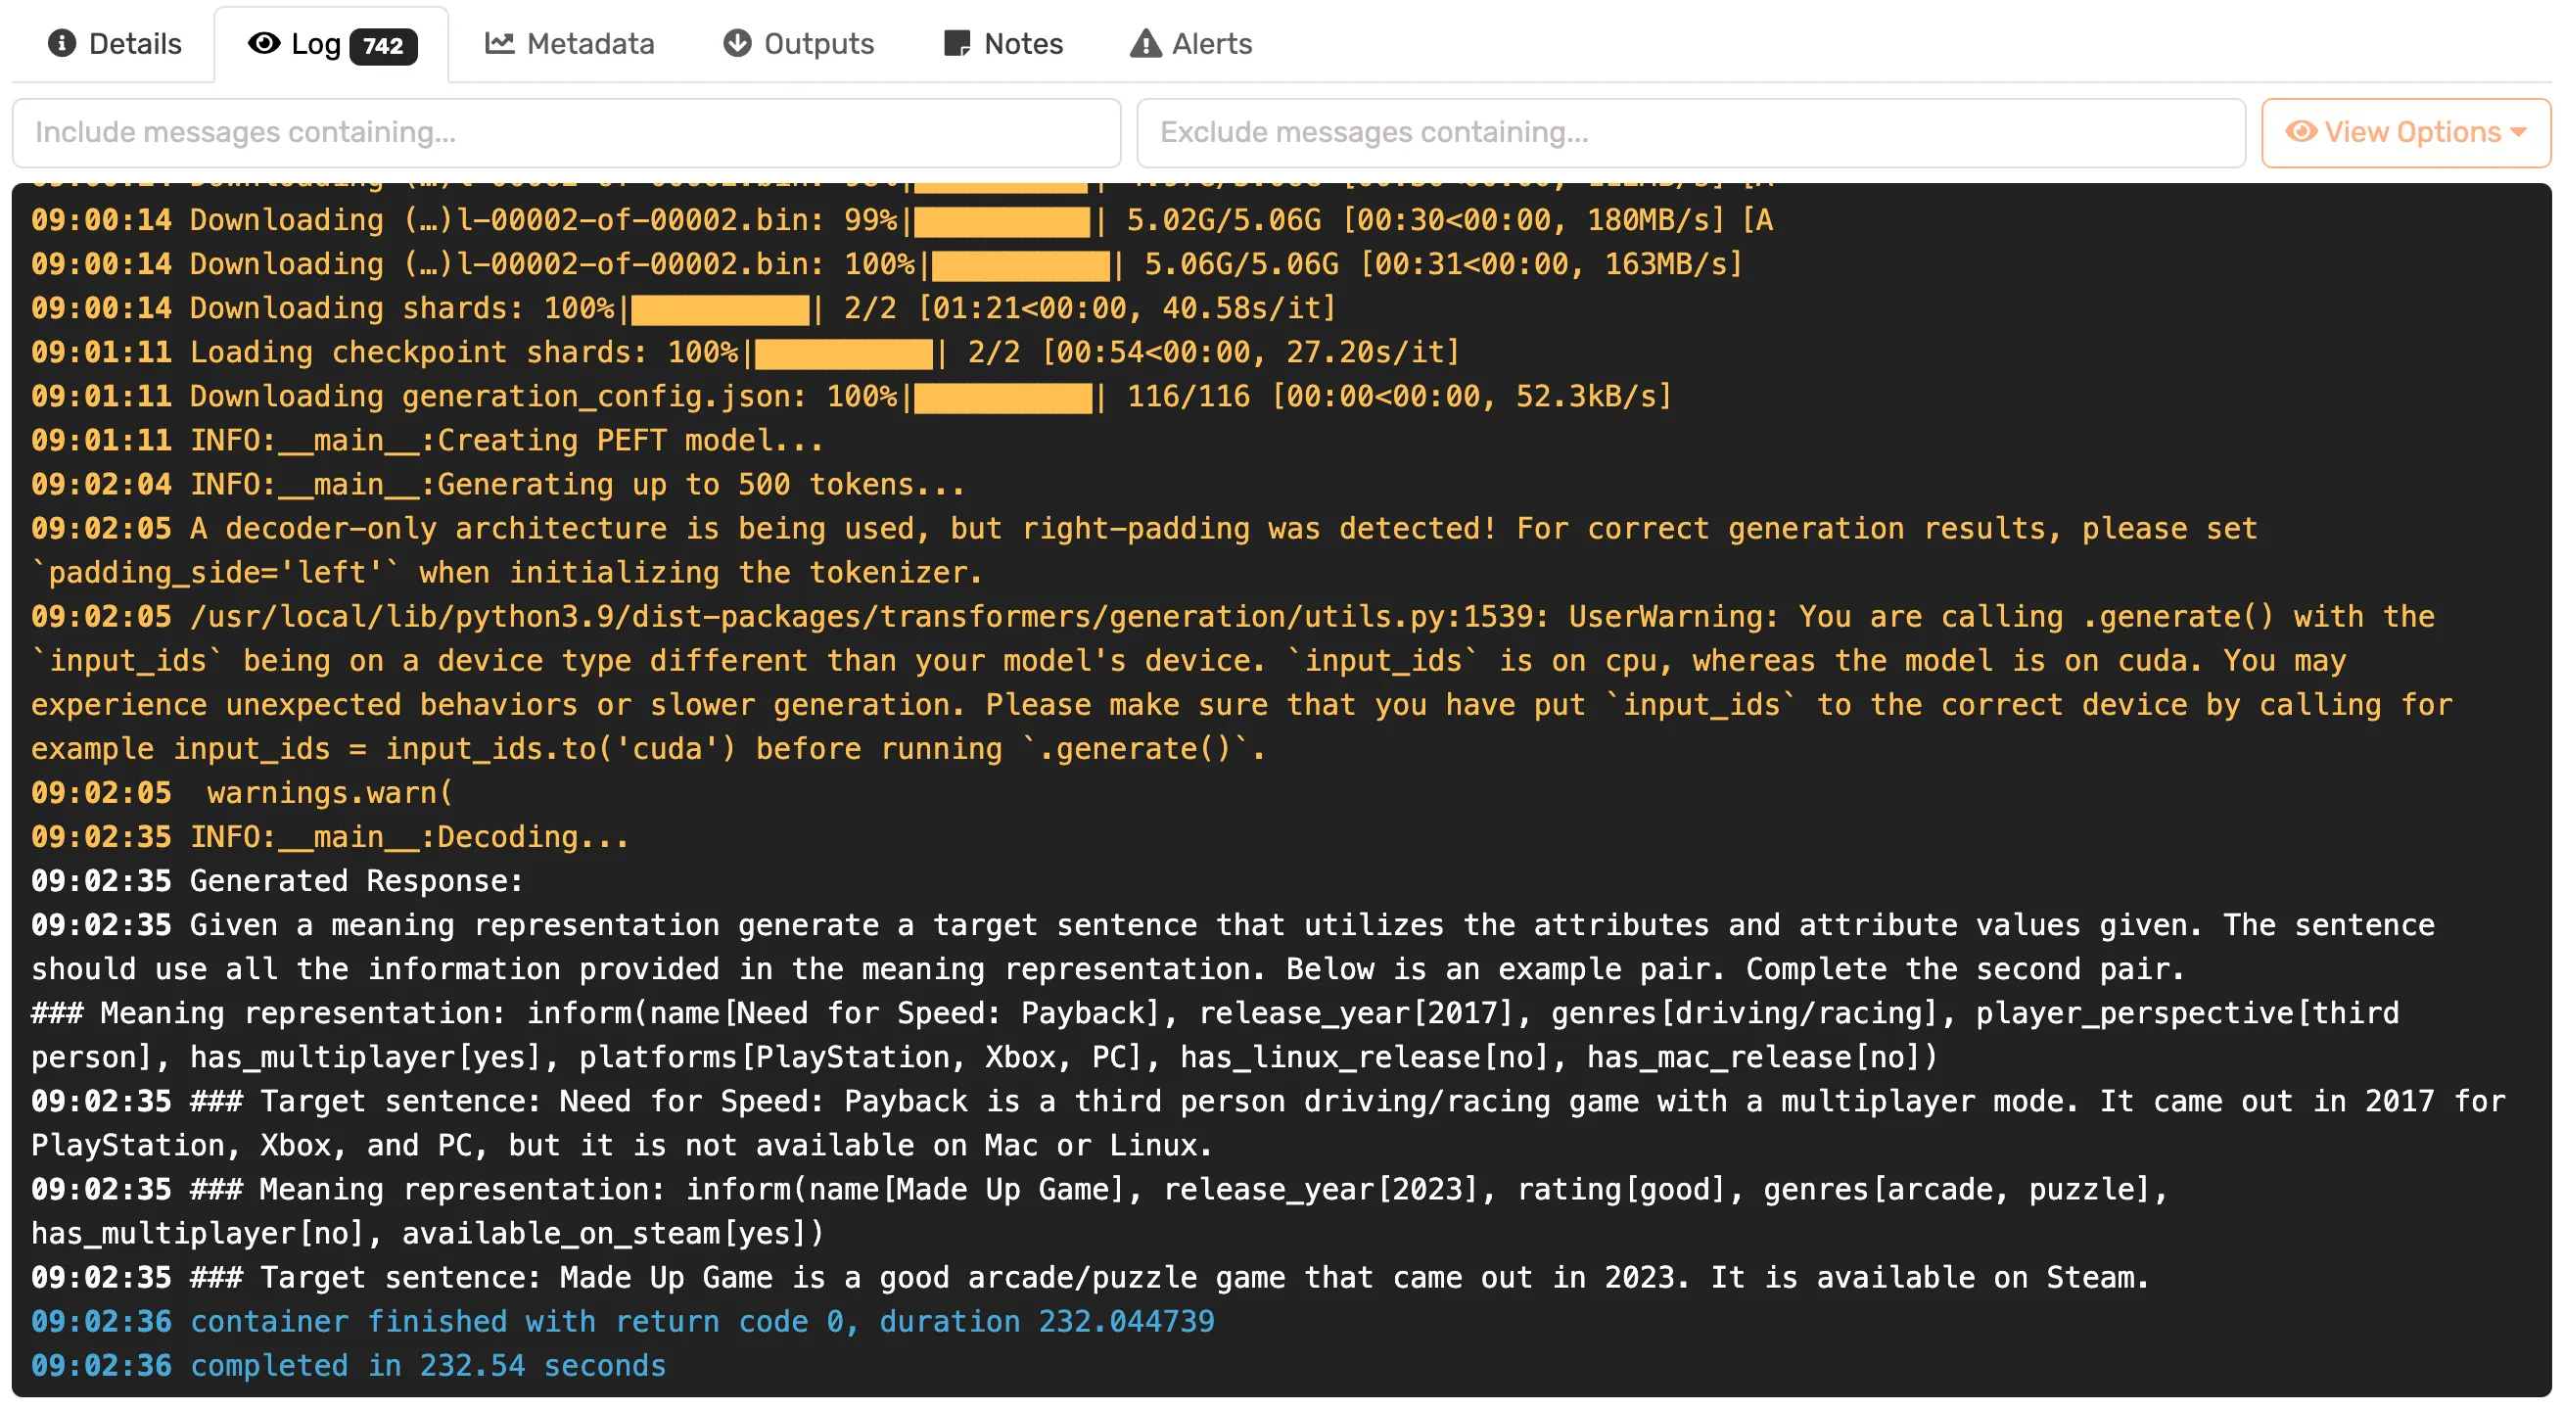The width and height of the screenshot is (2563, 1410).
Task: Open the Outputs tab
Action: (x=798, y=44)
